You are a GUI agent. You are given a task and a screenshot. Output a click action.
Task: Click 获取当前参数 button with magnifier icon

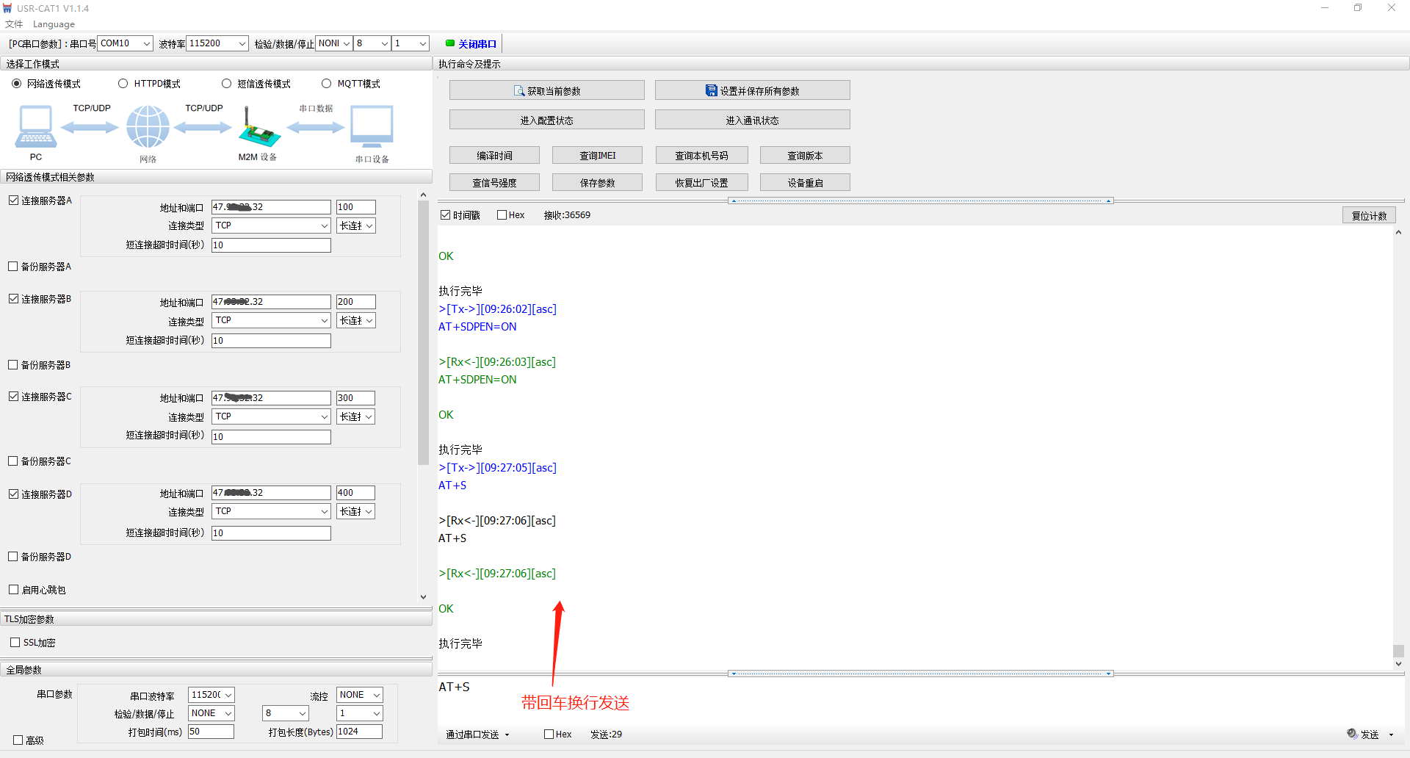coord(546,91)
